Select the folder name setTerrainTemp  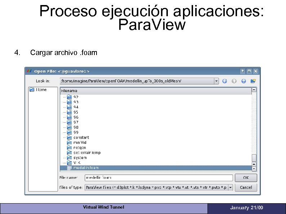point(87,152)
